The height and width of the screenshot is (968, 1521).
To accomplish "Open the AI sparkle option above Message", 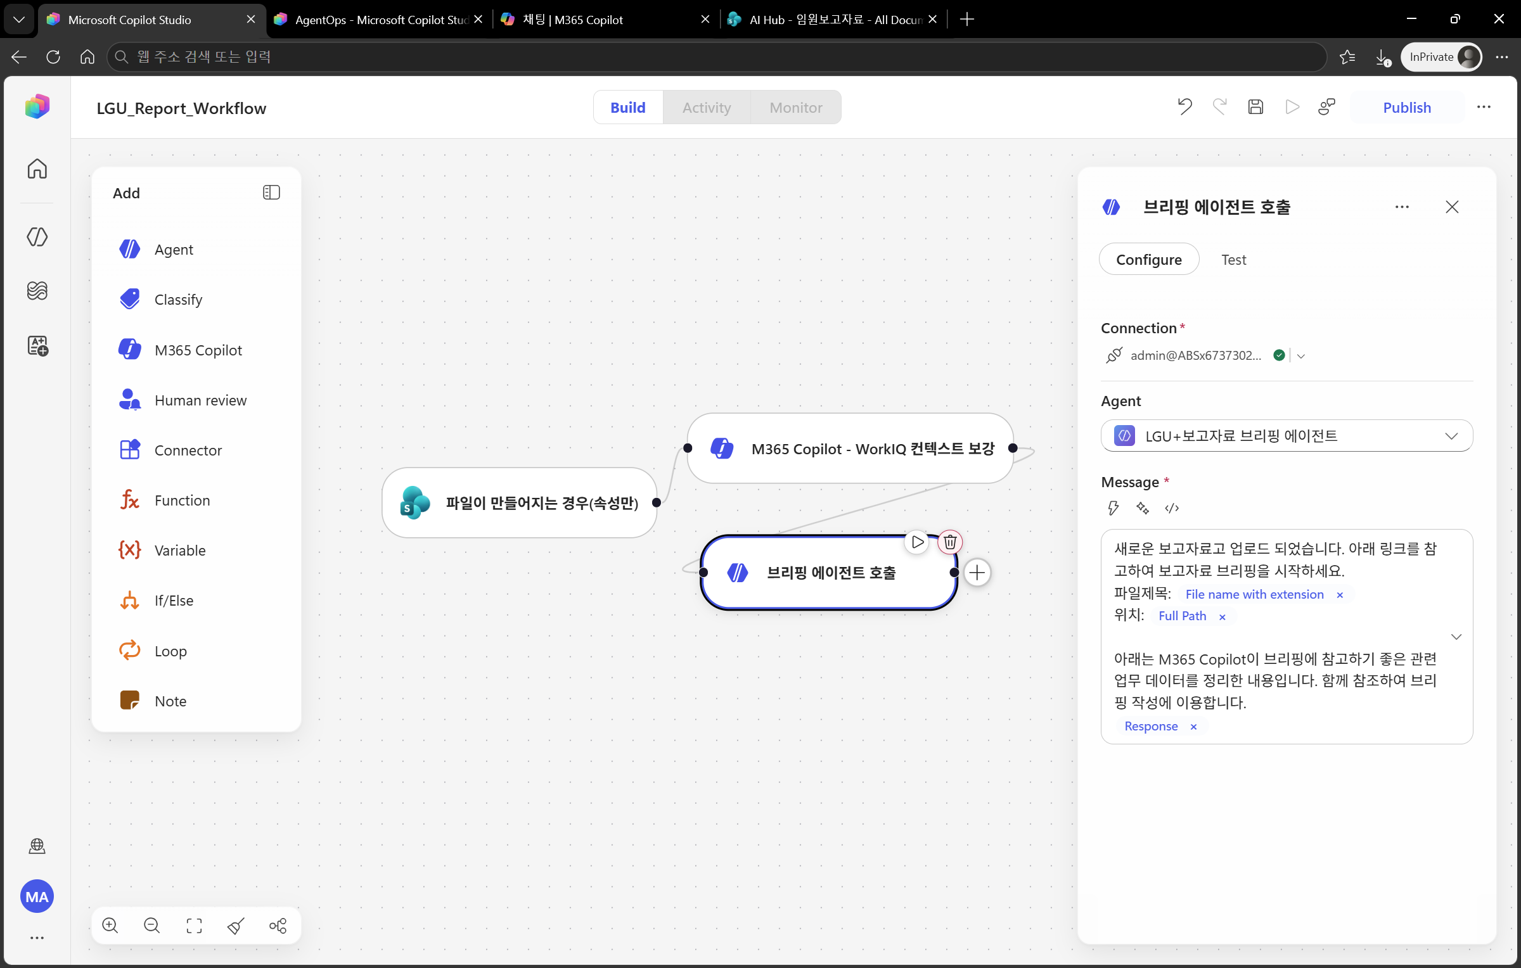I will coord(1143,508).
